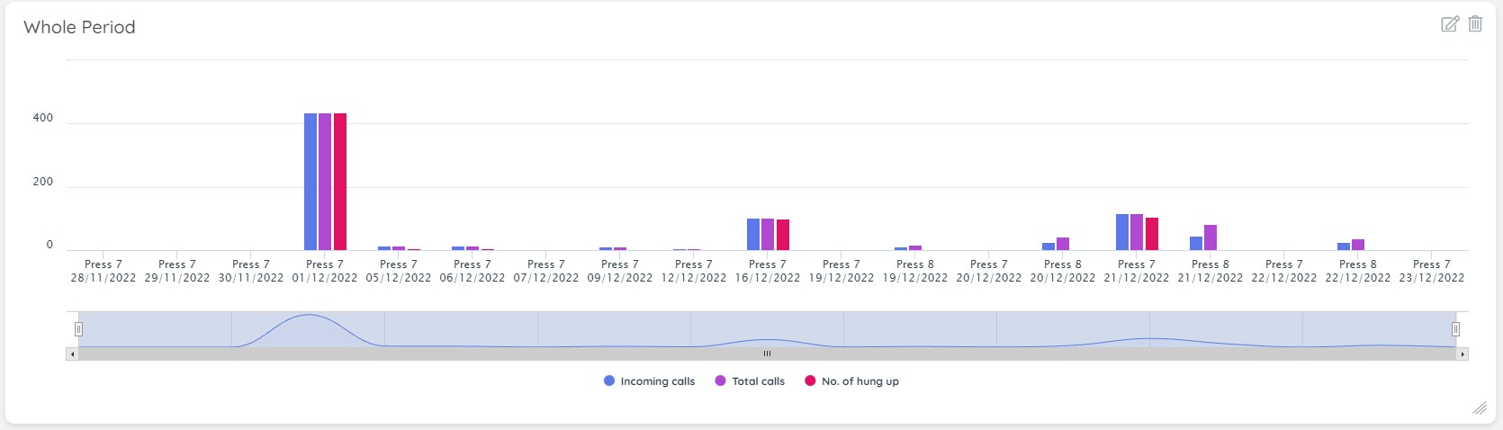Click the edit widget pencil icon
Viewport: 1503px width, 430px height.
(1449, 24)
